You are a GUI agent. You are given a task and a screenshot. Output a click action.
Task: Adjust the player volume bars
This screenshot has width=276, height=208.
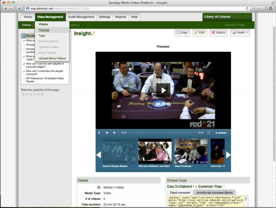[x=222, y=133]
